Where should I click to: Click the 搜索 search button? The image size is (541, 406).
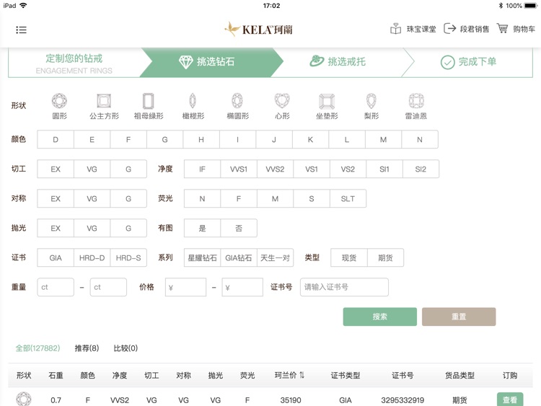tap(380, 317)
